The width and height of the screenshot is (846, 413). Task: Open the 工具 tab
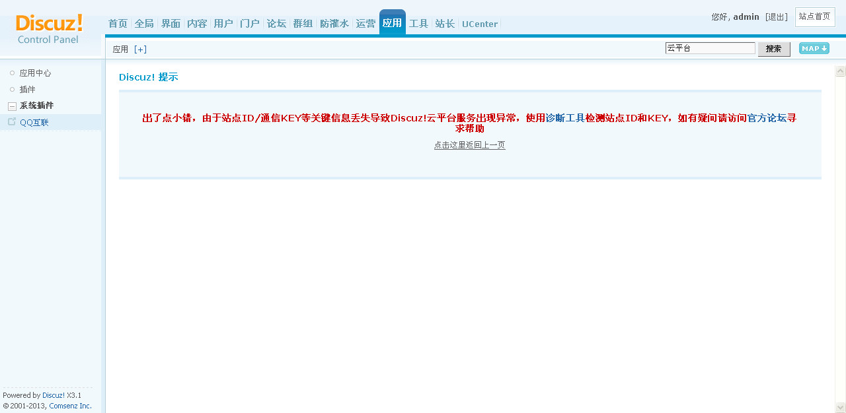(x=419, y=24)
